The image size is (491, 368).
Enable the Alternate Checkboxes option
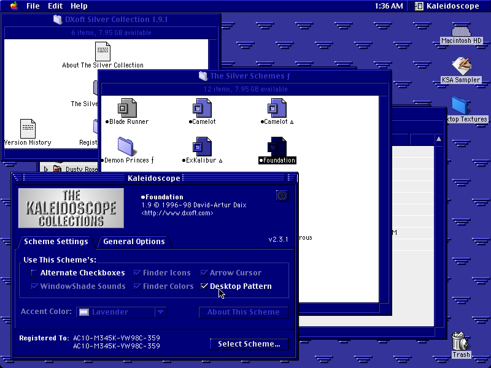34,273
